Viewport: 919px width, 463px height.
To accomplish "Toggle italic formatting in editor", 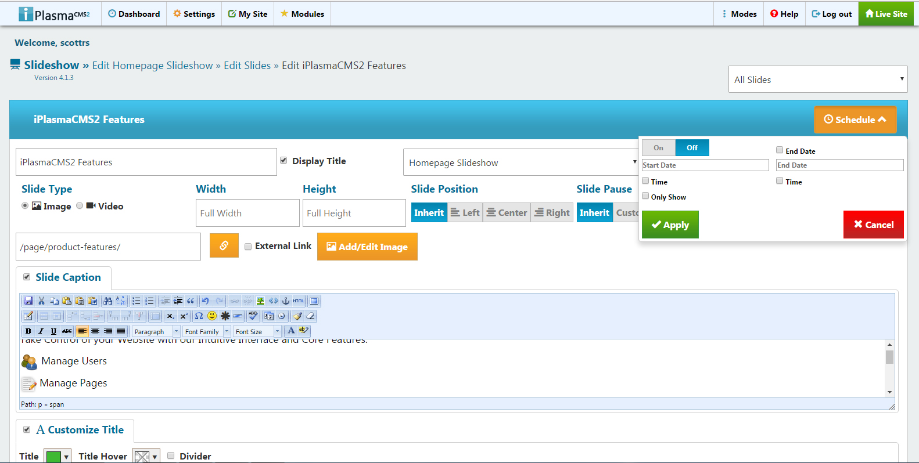I will [41, 331].
